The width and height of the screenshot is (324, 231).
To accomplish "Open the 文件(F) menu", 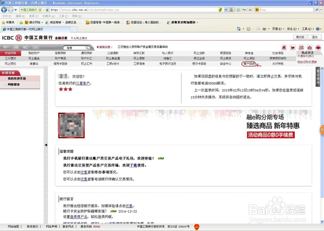I will (7, 16).
